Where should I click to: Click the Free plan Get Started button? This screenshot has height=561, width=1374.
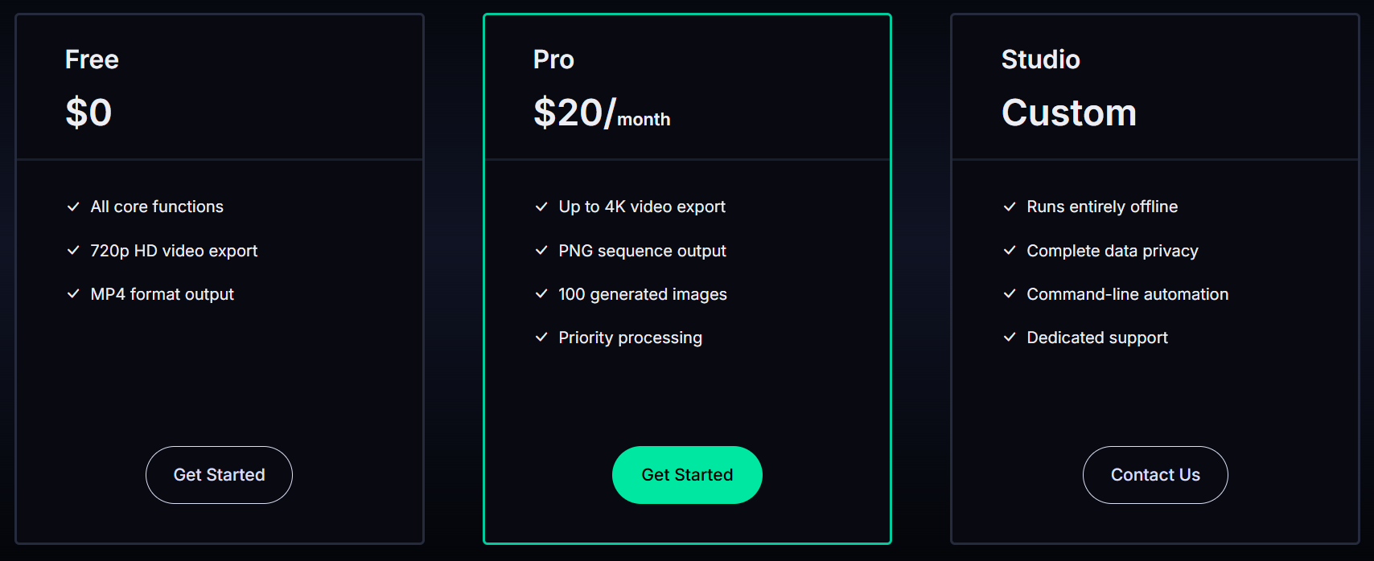pyautogui.click(x=219, y=475)
